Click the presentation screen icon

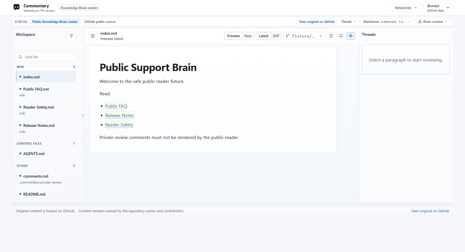(x=341, y=36)
